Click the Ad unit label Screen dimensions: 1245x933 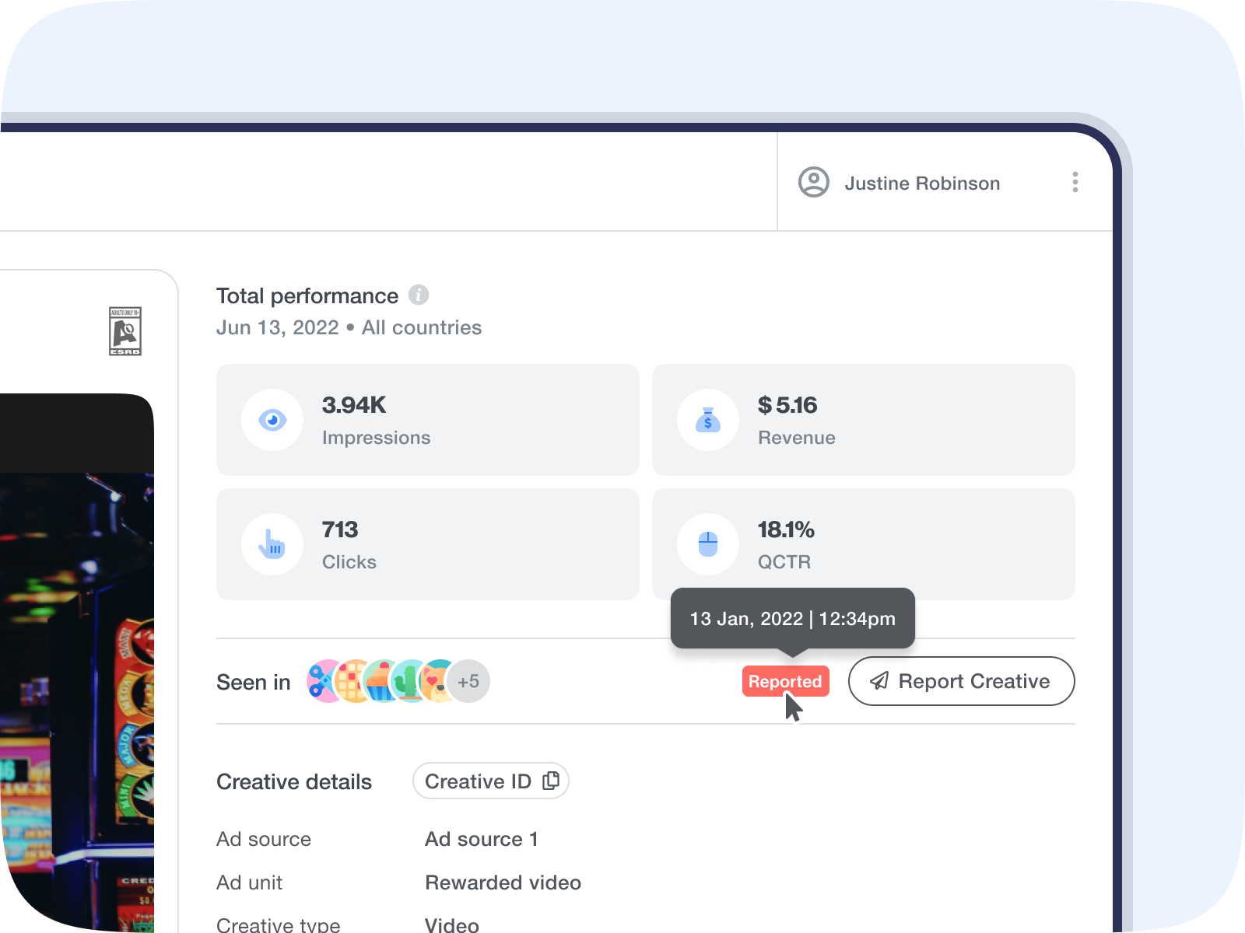[x=250, y=882]
